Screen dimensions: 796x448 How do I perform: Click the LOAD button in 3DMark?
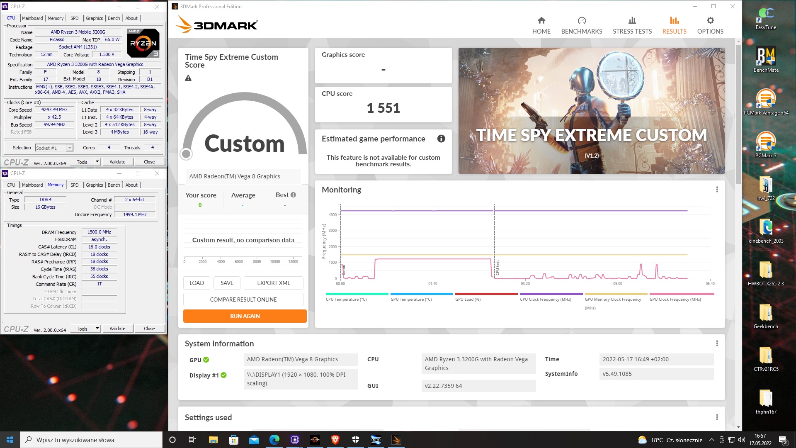click(197, 283)
